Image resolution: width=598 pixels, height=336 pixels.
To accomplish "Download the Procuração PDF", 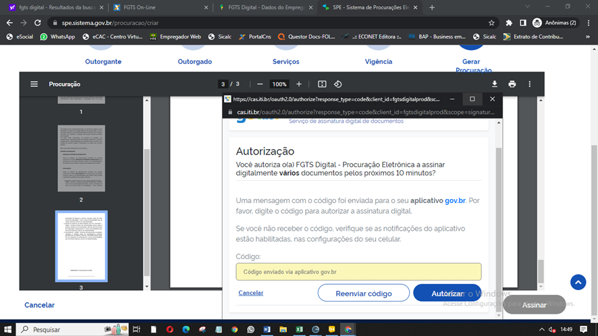I will pos(494,84).
